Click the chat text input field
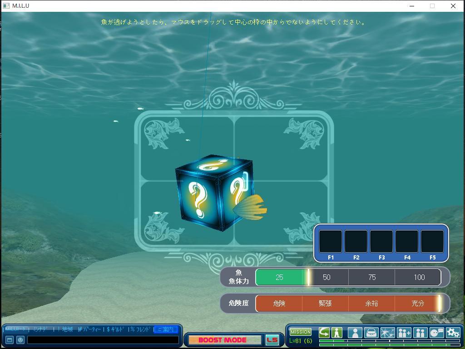This screenshot has height=349, width=465. click(x=103, y=340)
